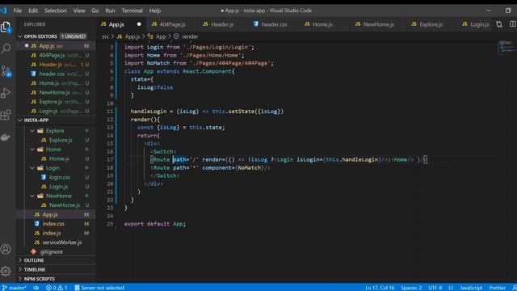Collapse the Login folder

click(32, 168)
